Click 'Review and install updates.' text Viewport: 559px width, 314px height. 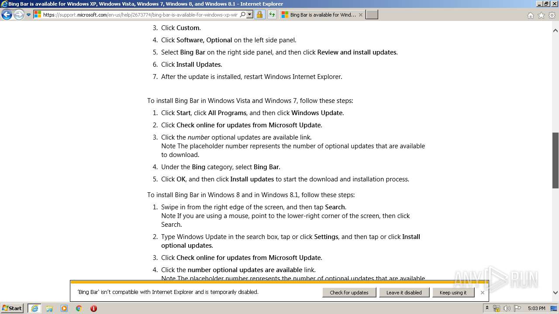click(358, 52)
